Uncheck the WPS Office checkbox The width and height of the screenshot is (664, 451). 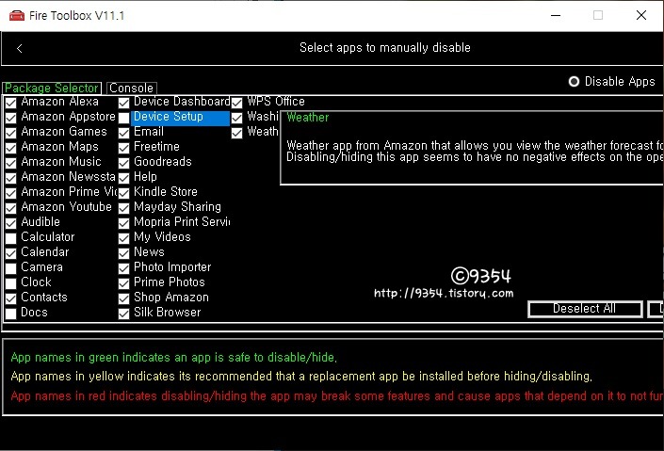pyautogui.click(x=236, y=103)
